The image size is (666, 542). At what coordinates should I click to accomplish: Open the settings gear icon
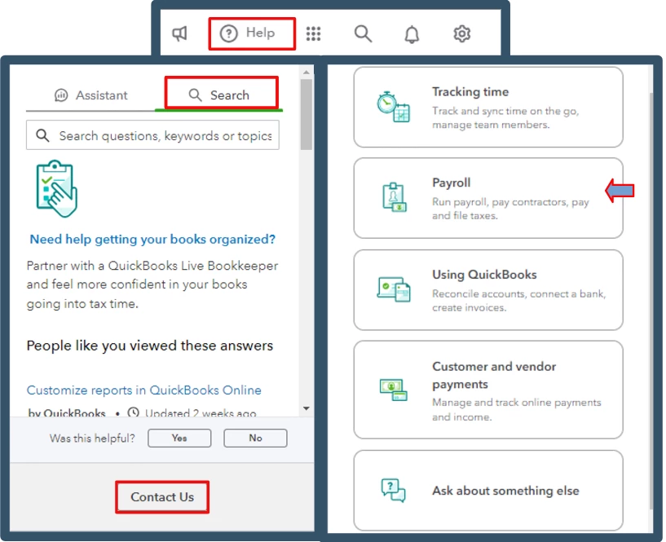[461, 33]
